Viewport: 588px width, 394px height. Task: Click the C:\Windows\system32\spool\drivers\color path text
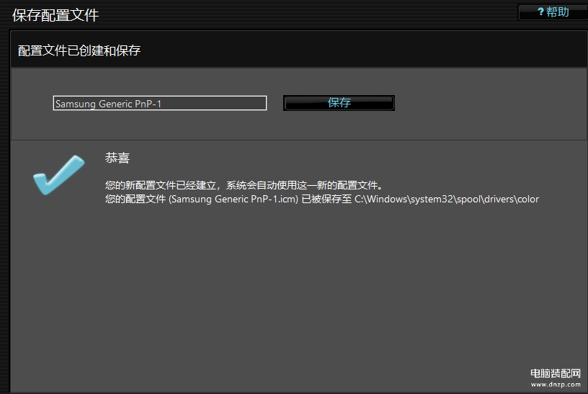pos(447,199)
